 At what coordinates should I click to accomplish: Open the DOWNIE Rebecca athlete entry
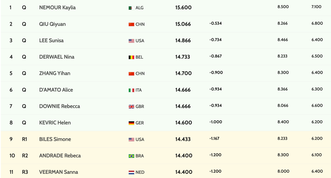(59, 106)
